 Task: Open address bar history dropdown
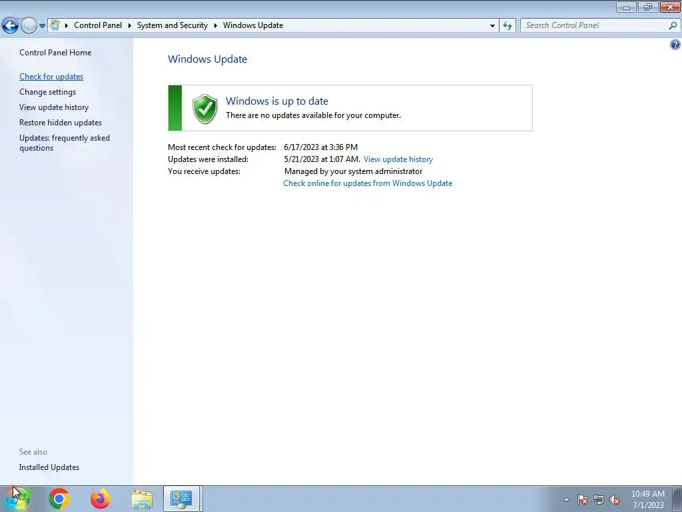[492, 25]
